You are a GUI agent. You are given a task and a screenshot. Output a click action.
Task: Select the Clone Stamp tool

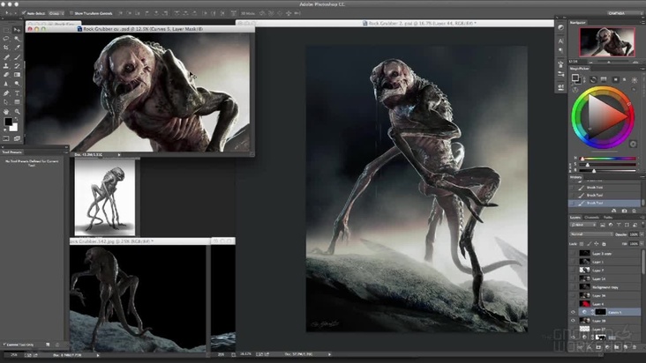(6, 66)
